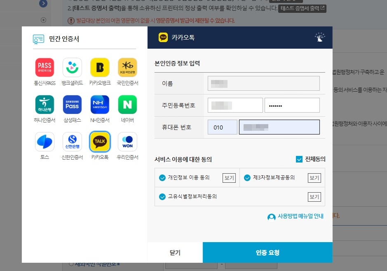The height and width of the screenshot is (271, 387).
Task: Select the 네이버 certificate icon
Action: (128, 104)
